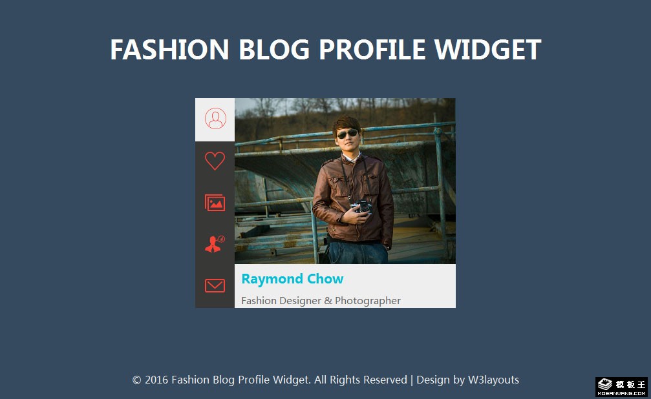Open the heart favorites icon
651x399 pixels.
pyautogui.click(x=215, y=161)
